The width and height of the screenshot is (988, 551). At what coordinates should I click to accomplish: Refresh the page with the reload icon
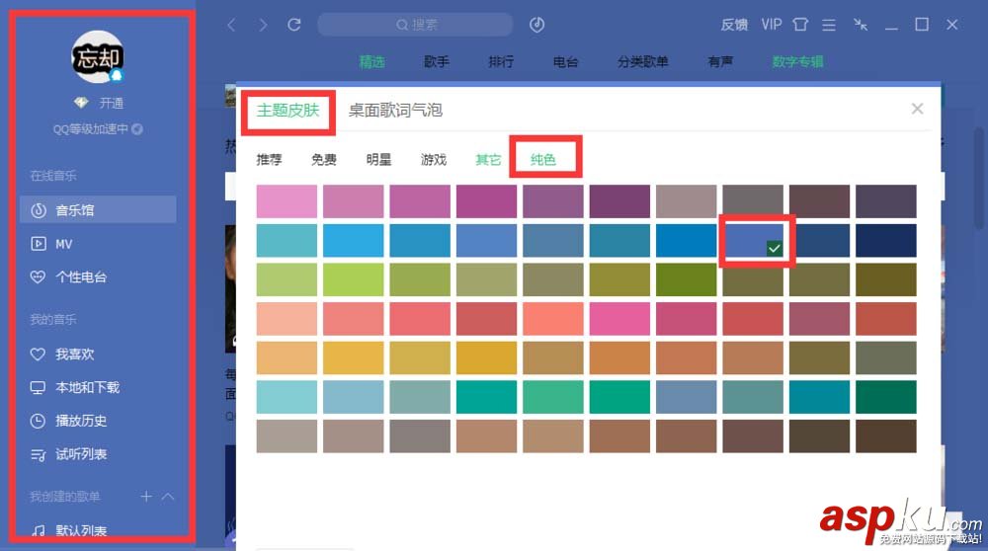(294, 25)
